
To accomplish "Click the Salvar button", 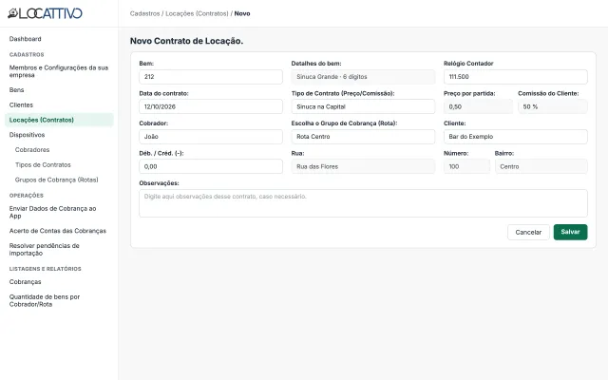I will tap(570, 232).
